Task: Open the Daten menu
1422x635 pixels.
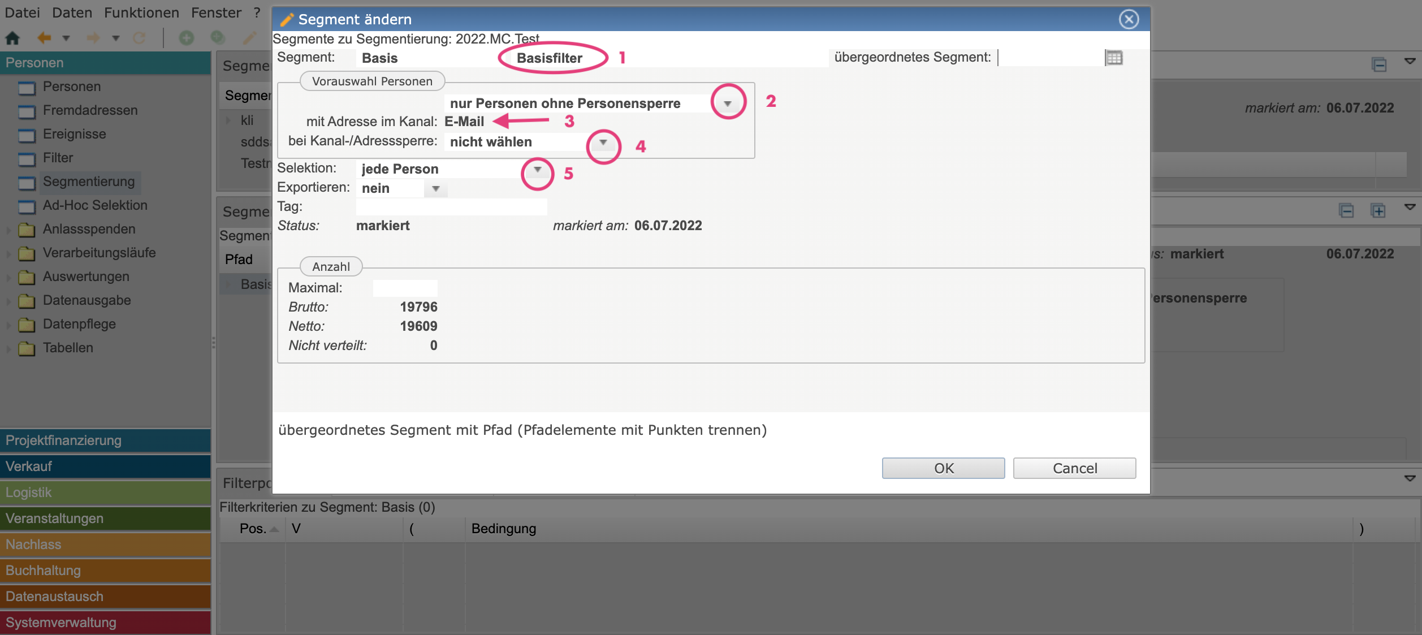Action: (72, 12)
